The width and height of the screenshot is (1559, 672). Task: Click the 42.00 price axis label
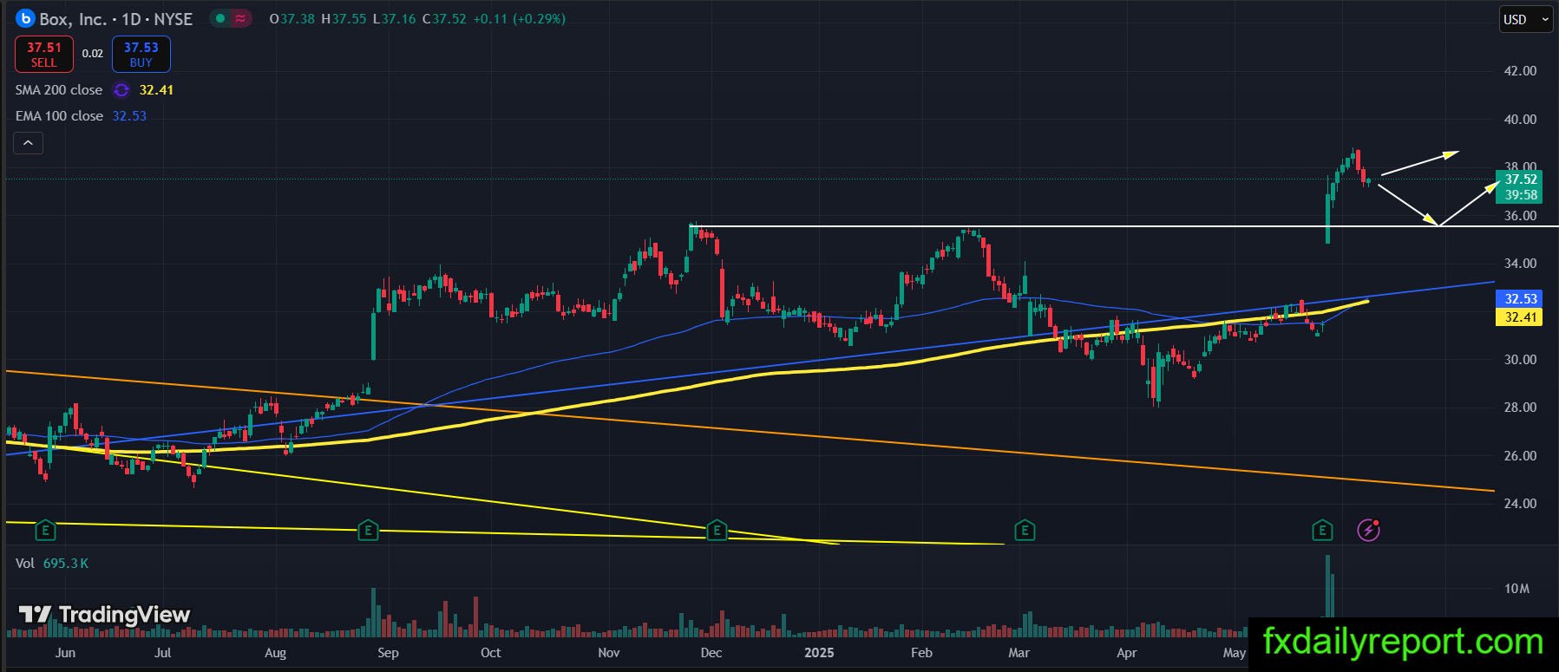click(1520, 71)
